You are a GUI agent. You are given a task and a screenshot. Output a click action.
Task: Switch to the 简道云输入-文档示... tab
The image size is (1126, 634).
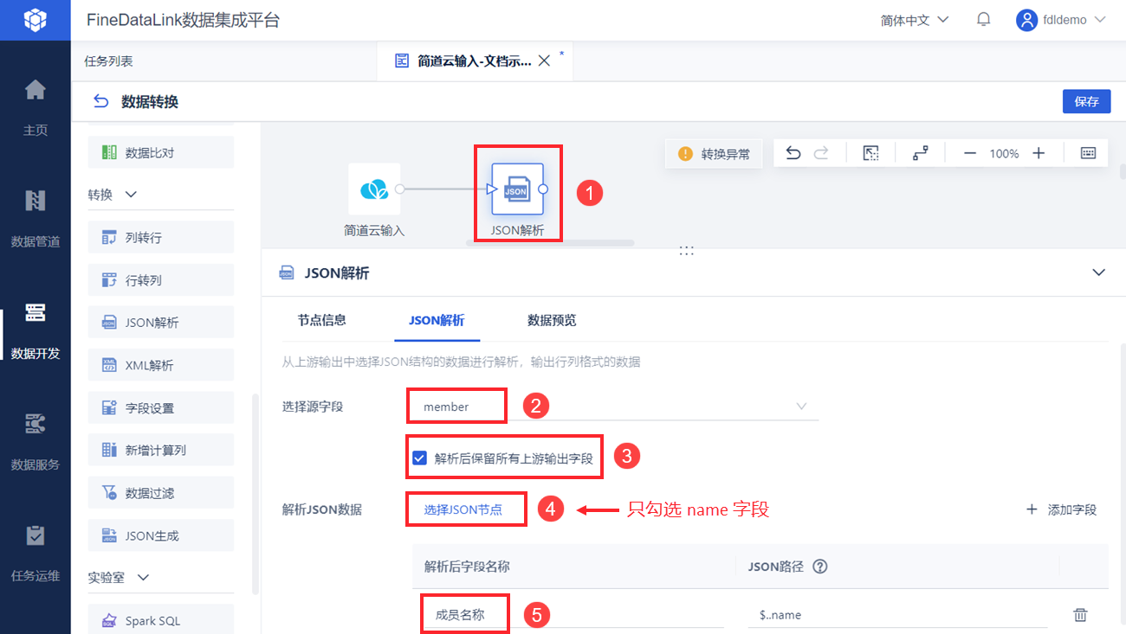pyautogui.click(x=475, y=61)
